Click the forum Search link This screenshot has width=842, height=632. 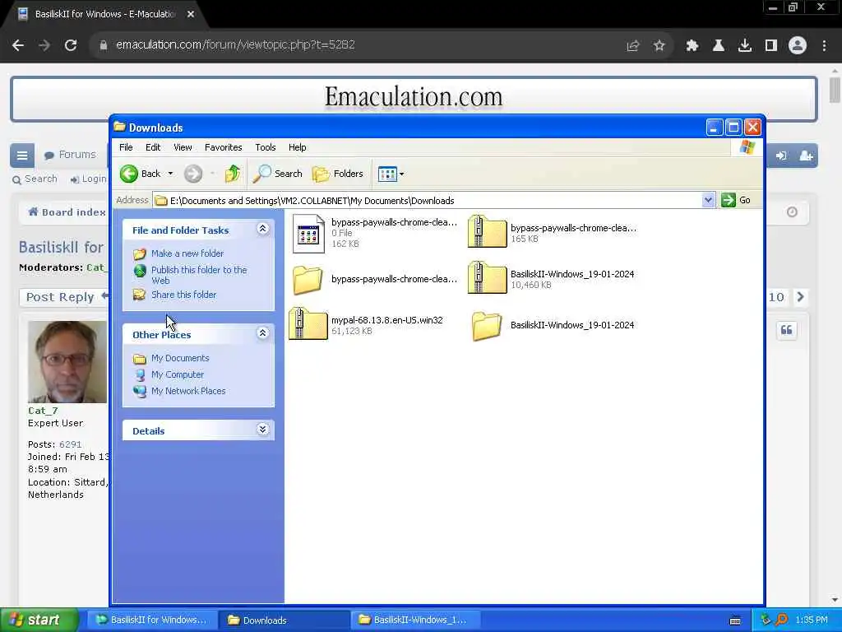tap(35, 179)
